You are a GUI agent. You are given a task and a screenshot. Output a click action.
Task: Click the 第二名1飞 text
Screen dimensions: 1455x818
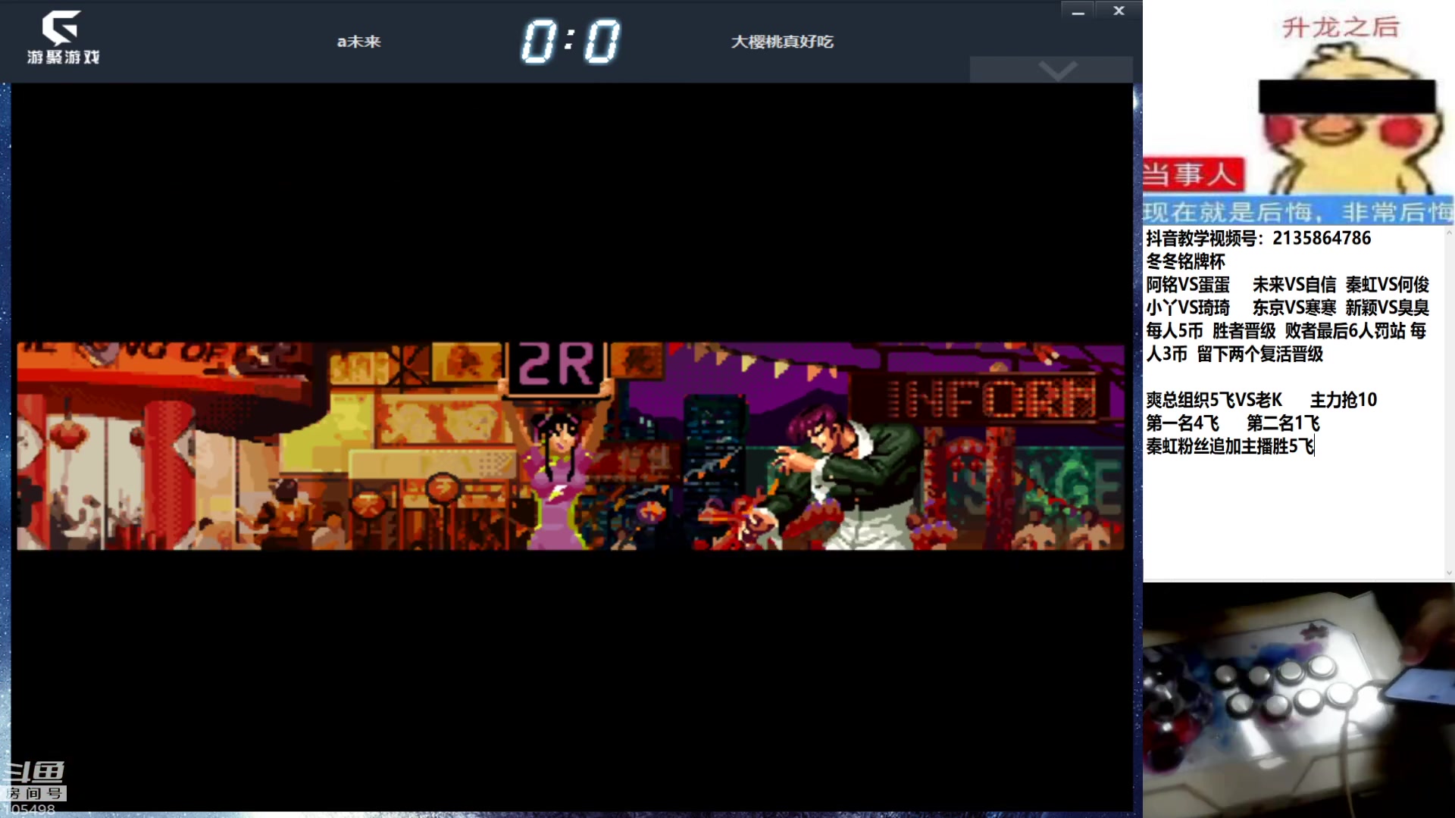click(1283, 423)
